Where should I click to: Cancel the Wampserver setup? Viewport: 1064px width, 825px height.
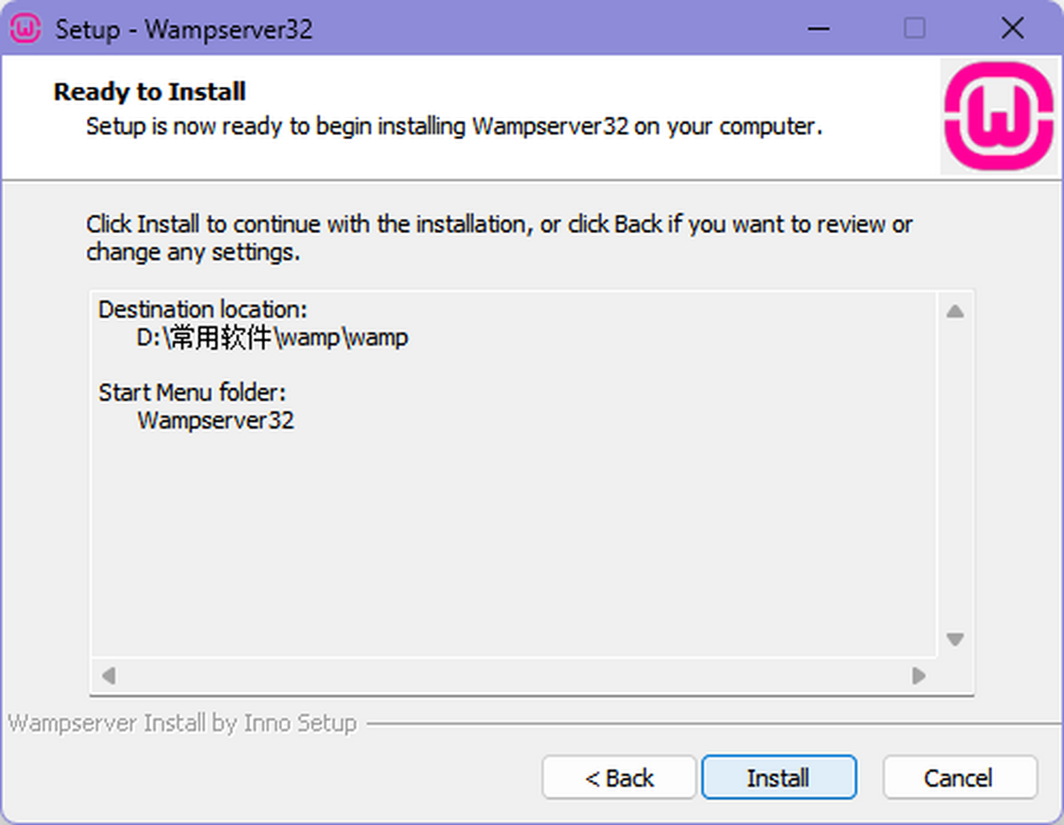point(959,778)
